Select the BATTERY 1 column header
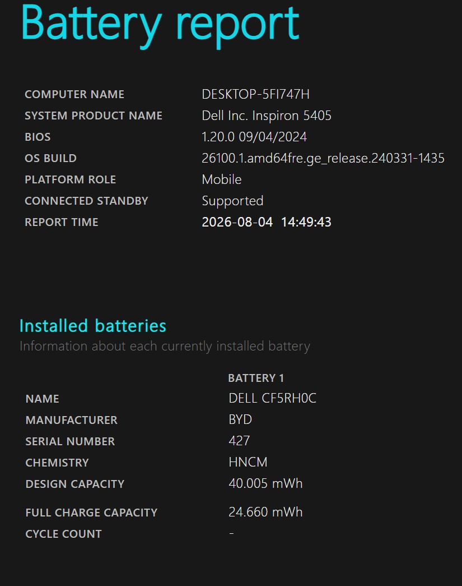The height and width of the screenshot is (586, 462). [256, 378]
